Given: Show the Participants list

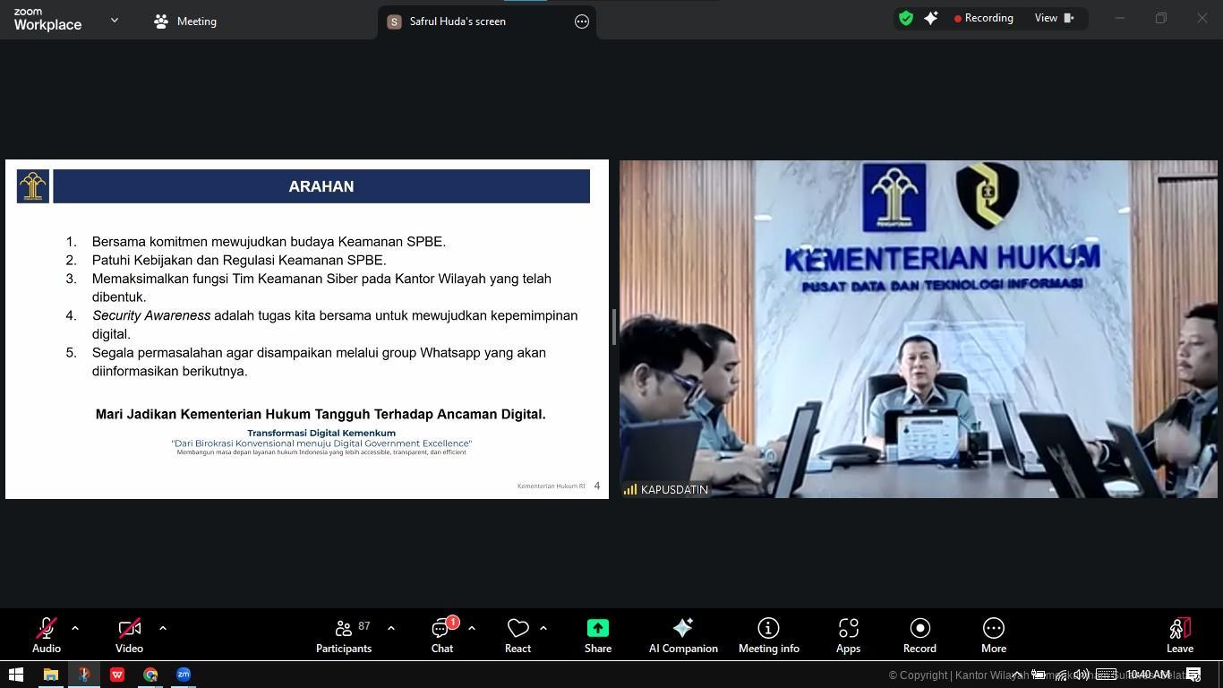Looking at the screenshot, I should click(x=344, y=633).
